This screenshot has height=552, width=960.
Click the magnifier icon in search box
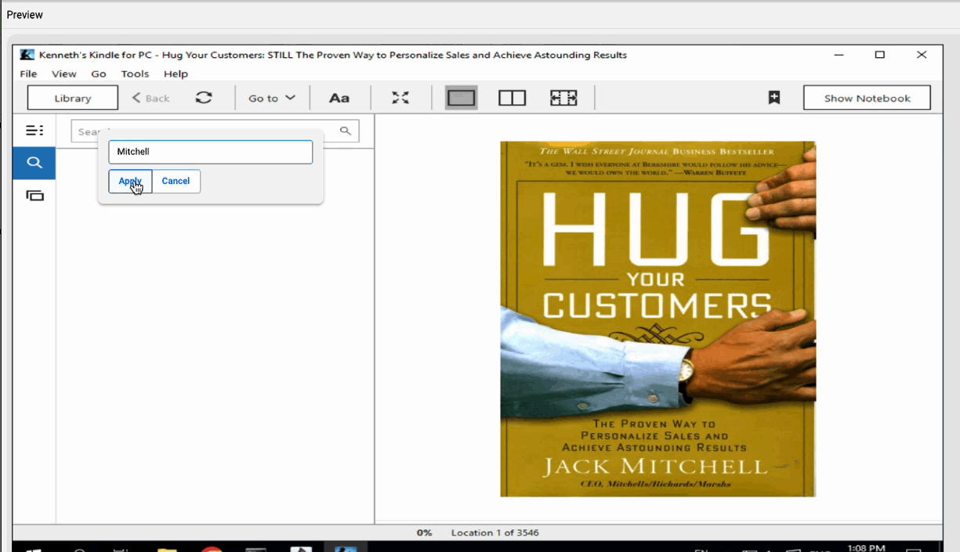coord(345,131)
